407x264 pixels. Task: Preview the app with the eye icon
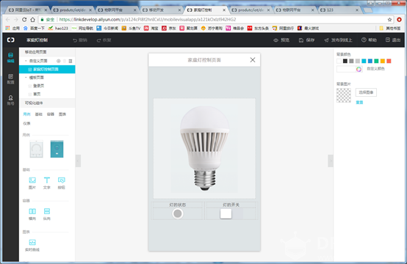(281, 40)
